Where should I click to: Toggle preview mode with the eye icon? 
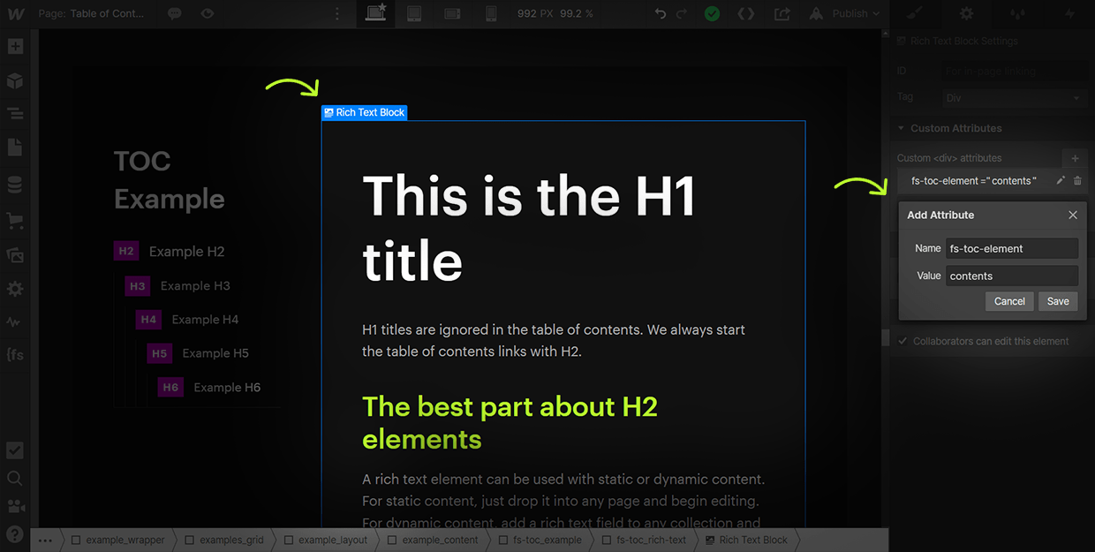click(x=207, y=13)
